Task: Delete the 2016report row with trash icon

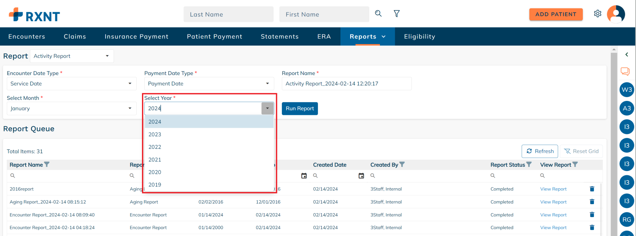Action: 592,189
